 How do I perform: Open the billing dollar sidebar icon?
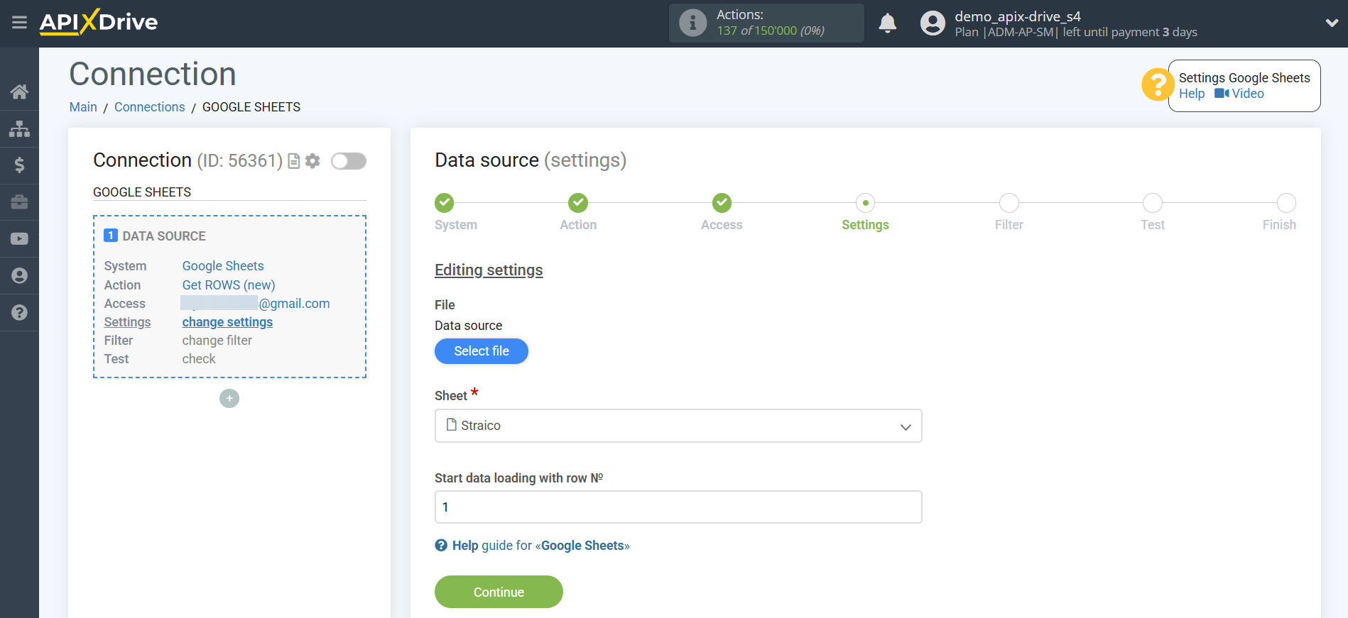tap(19, 165)
